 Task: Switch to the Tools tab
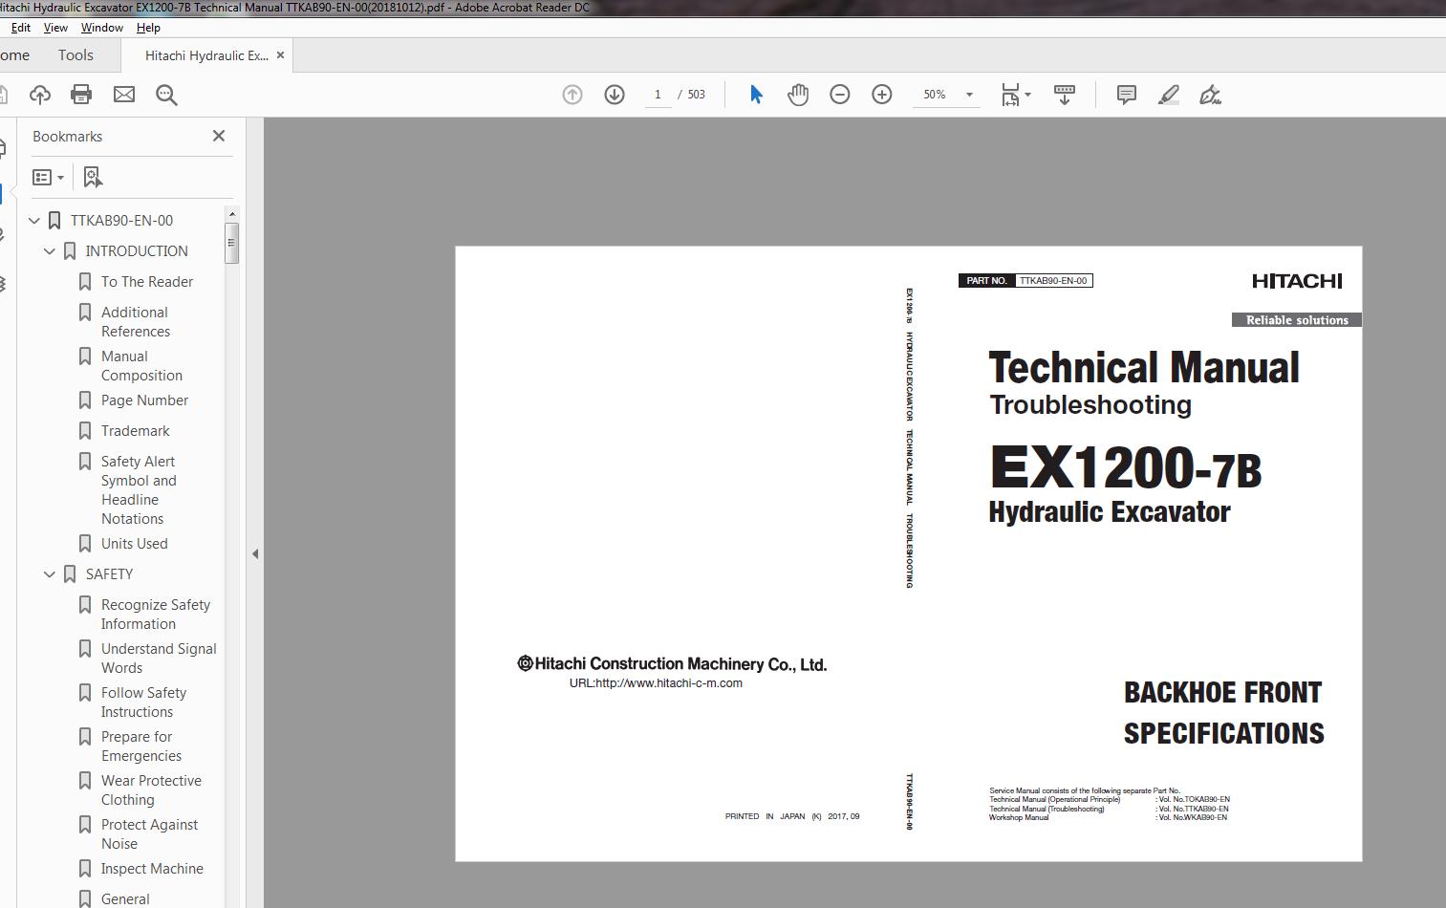(x=76, y=55)
